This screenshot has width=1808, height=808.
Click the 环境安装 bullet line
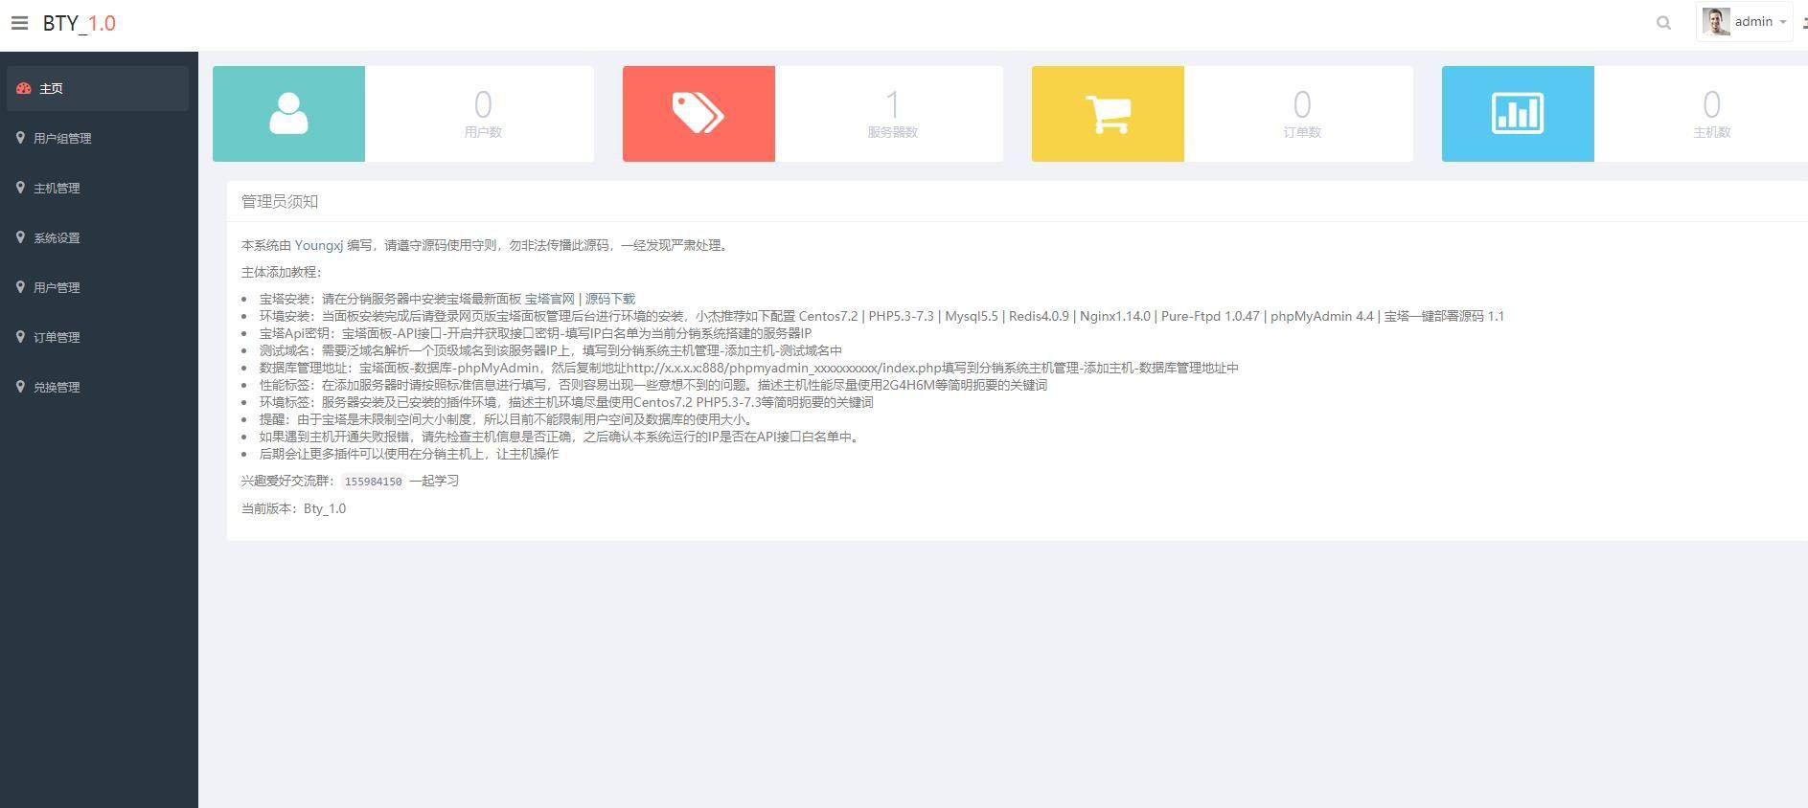[x=881, y=316]
